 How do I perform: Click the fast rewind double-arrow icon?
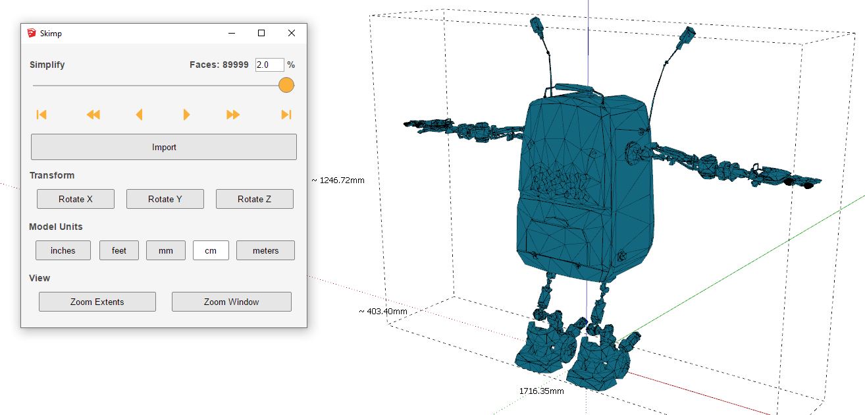[93, 115]
